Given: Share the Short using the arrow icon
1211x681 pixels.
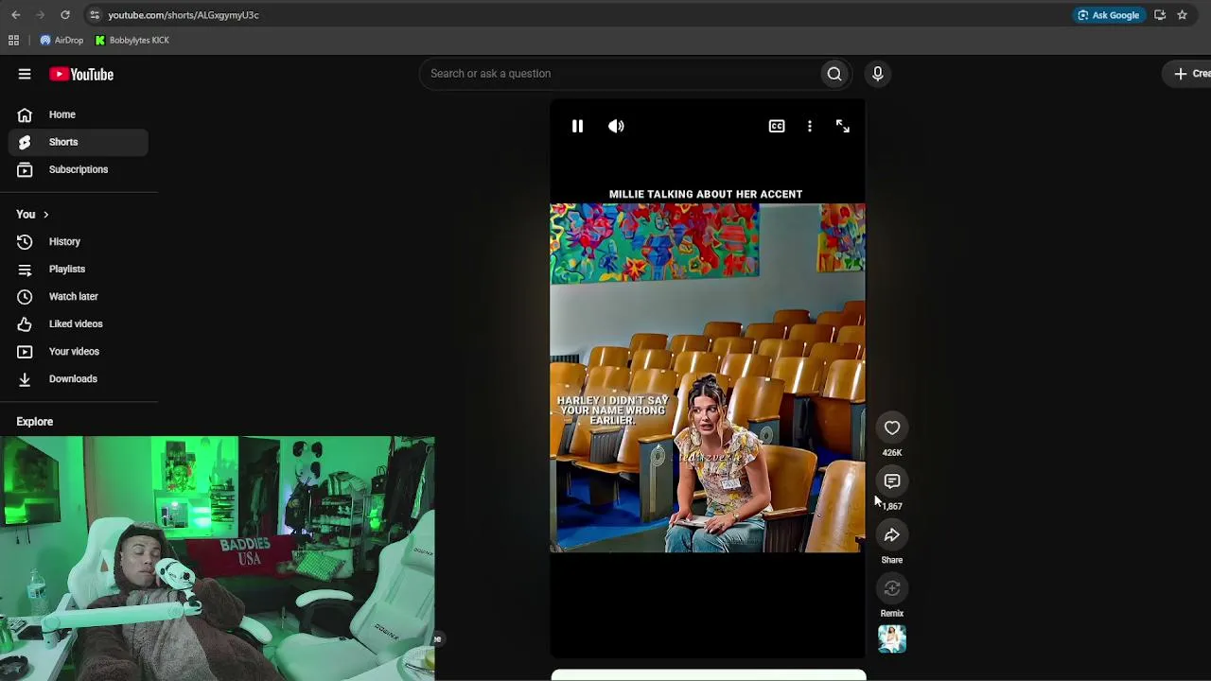Looking at the screenshot, I should 892,535.
